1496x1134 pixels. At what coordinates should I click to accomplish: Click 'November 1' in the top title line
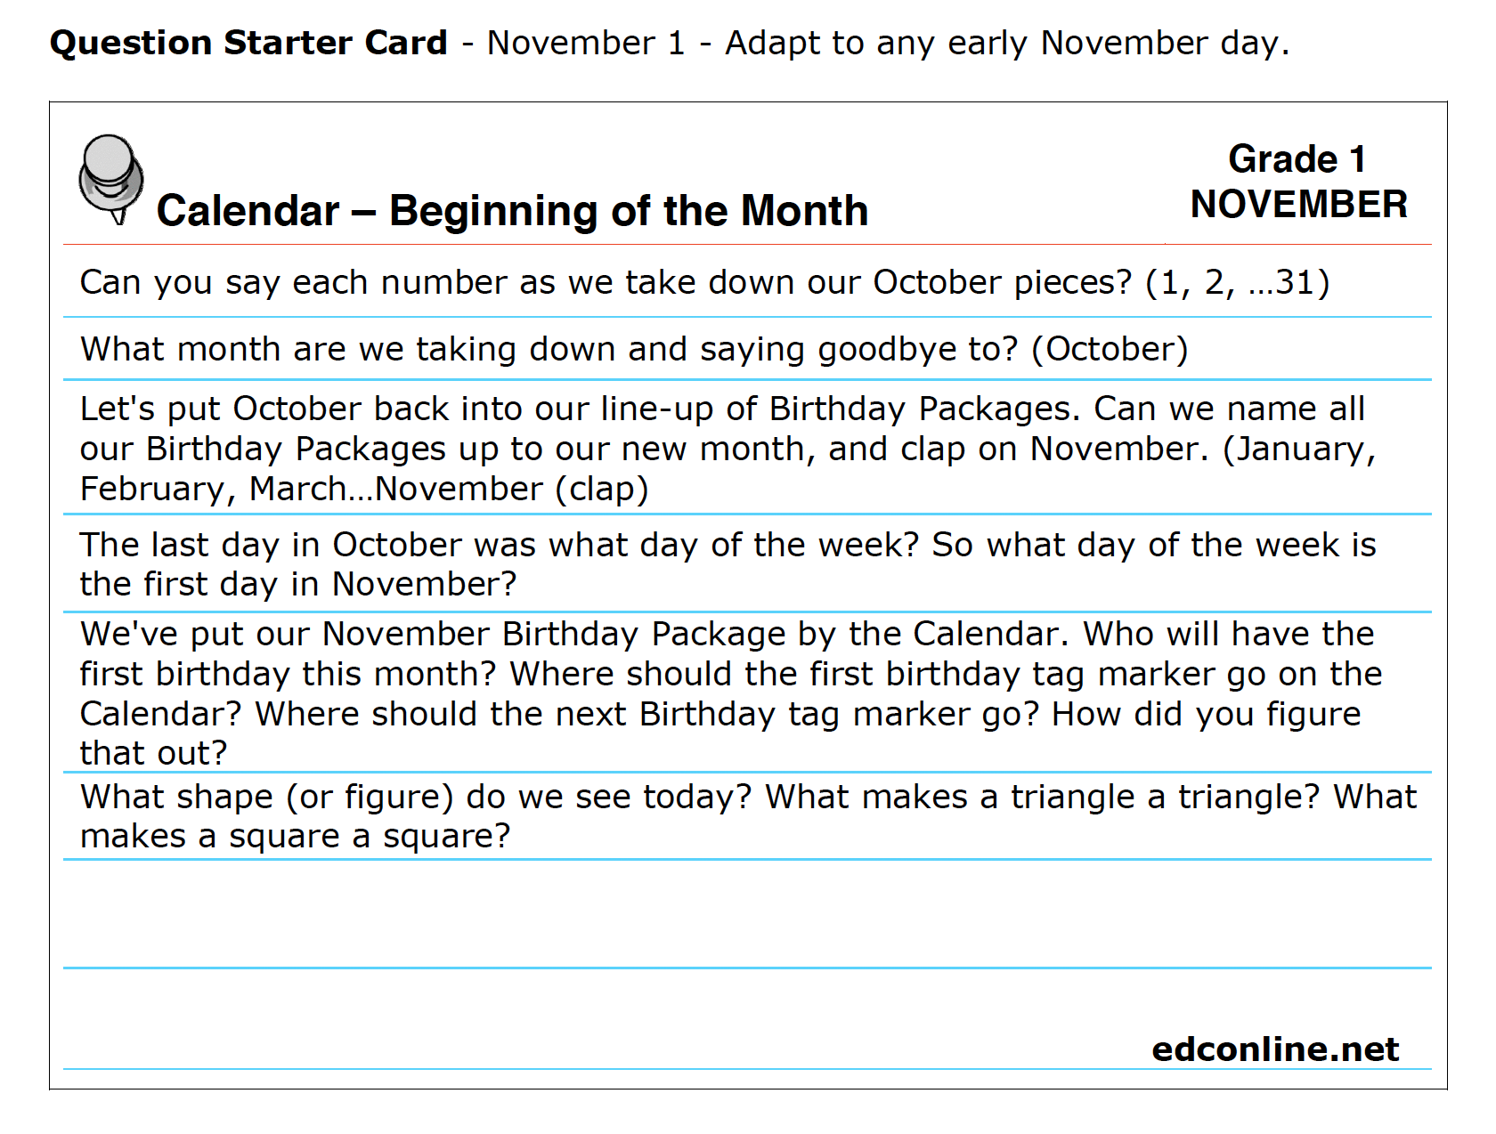coord(586,43)
